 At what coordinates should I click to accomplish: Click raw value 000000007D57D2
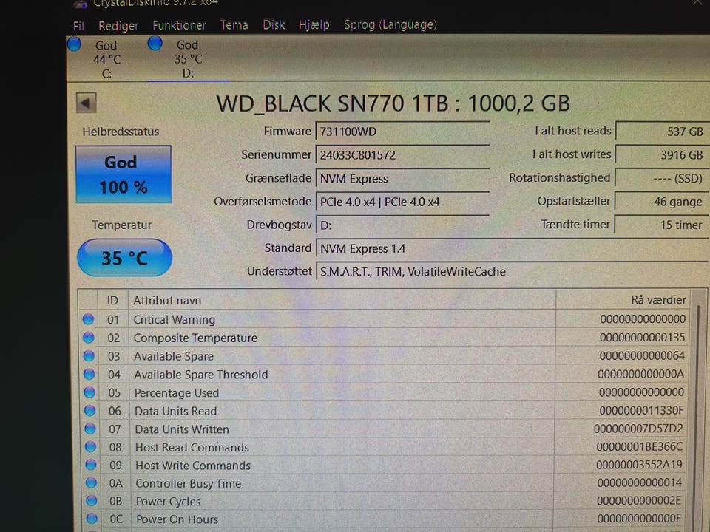pos(638,429)
